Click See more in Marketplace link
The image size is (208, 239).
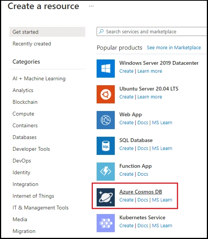(174, 48)
